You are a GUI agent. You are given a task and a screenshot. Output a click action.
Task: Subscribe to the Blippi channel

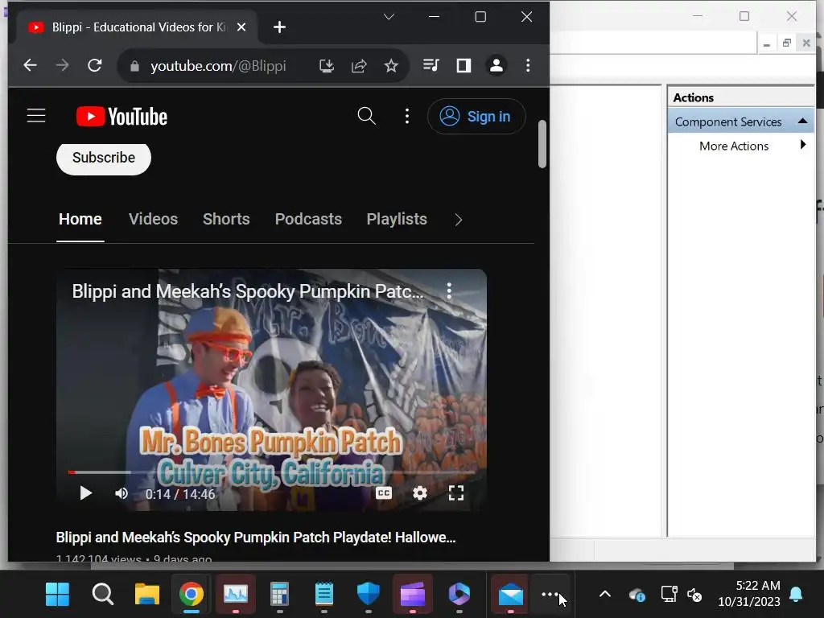104,158
